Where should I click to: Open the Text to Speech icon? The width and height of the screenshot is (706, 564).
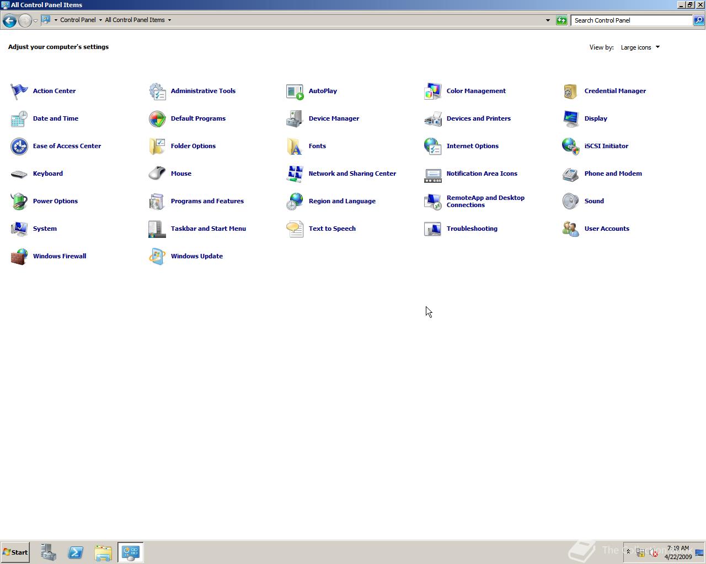295,229
